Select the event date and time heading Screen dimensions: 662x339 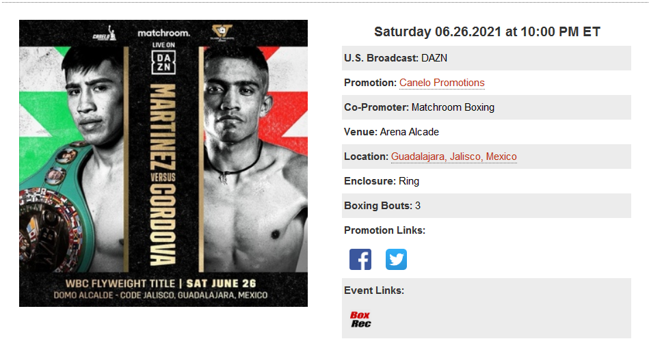click(x=487, y=31)
